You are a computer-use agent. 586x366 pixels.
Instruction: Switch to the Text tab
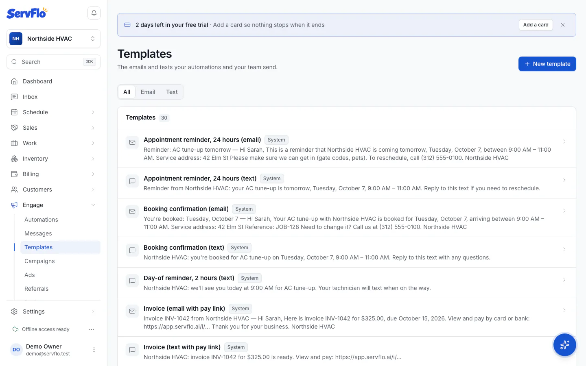172,92
